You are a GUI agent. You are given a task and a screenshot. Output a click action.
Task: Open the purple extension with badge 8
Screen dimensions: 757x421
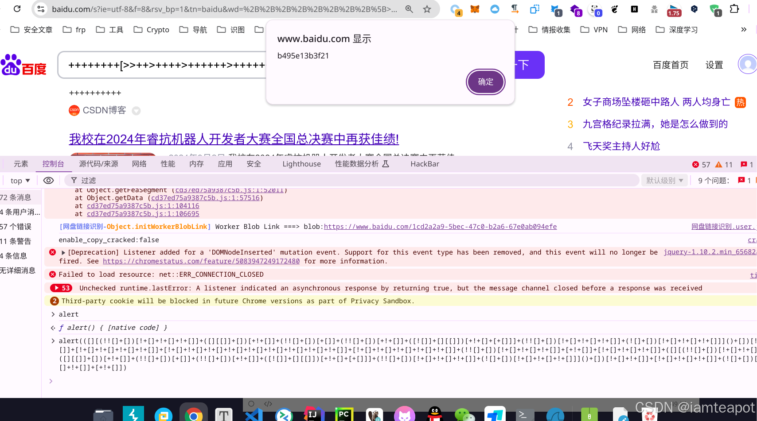[576, 10]
